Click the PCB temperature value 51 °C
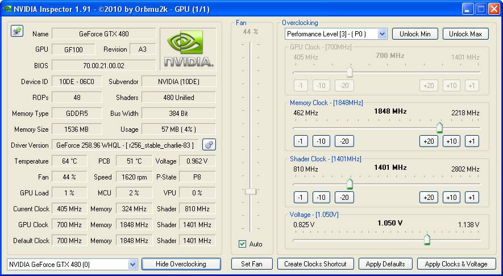Viewport: 503px width, 276px height. click(134, 161)
